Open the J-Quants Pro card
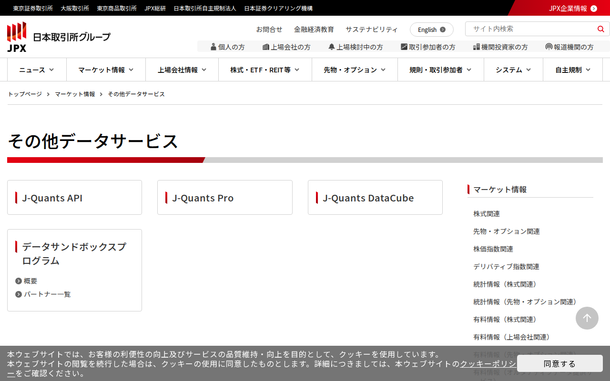The image size is (610, 381). click(225, 198)
